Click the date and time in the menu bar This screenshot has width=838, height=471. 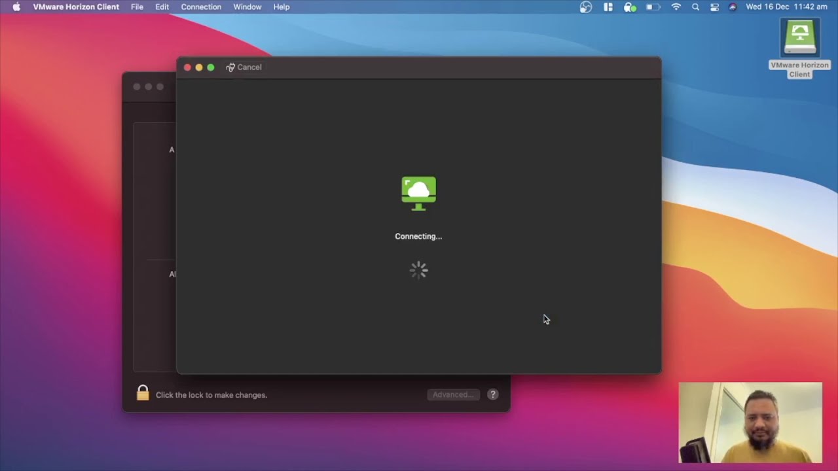(x=786, y=7)
